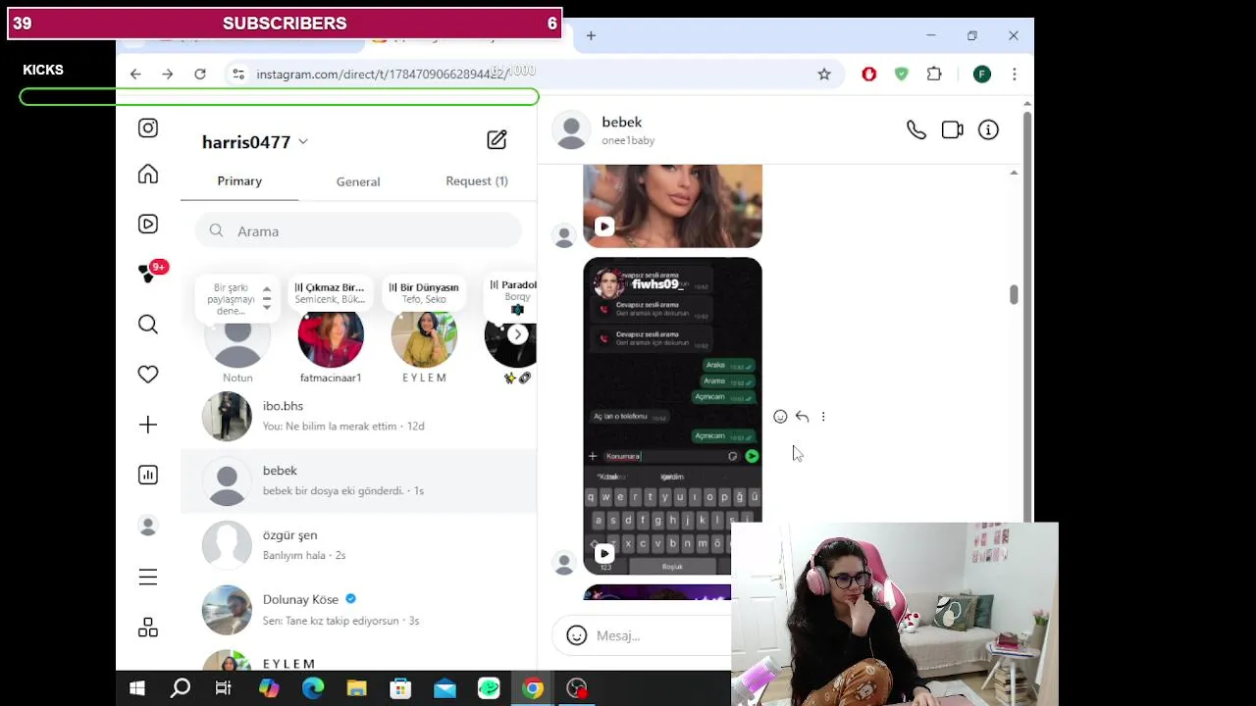The width and height of the screenshot is (1256, 706).
Task: Switch to the General tab
Action: [358, 181]
